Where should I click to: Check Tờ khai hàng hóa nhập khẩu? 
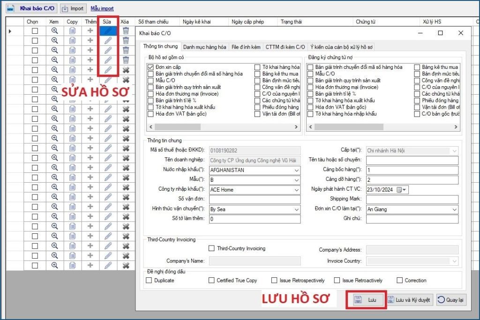pos(310,114)
